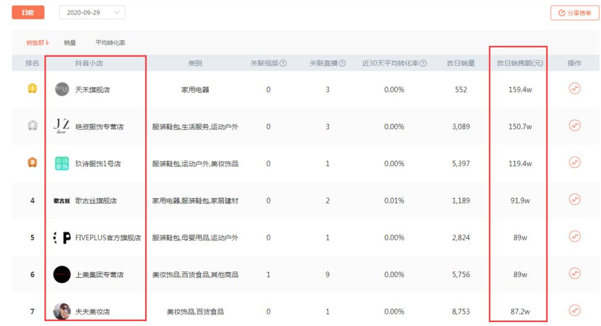
Task: Click 夫夫美妆店 avatar thumbnail
Action: (x=62, y=312)
